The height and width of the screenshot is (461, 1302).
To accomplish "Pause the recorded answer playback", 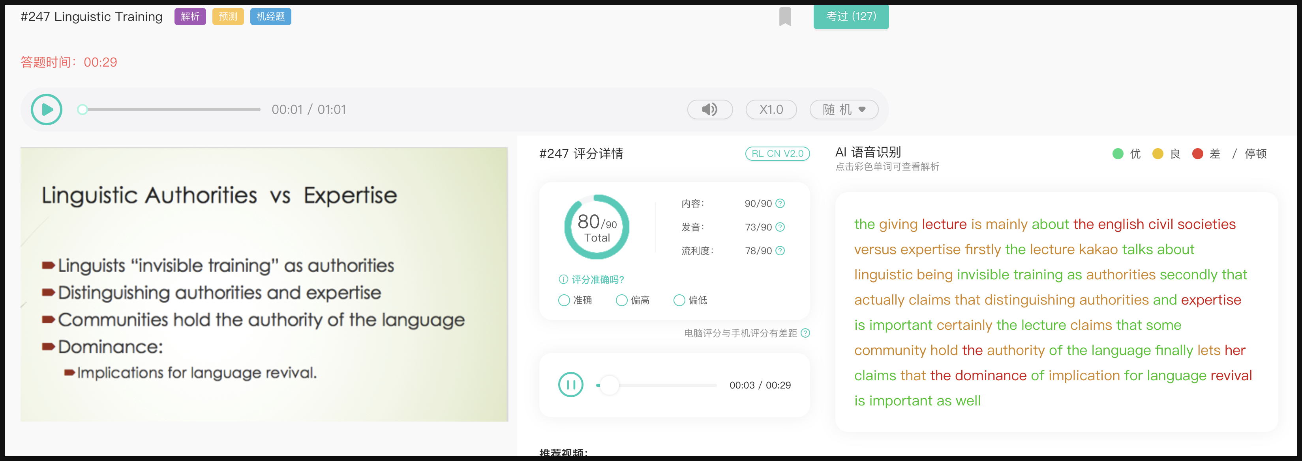I will (570, 385).
